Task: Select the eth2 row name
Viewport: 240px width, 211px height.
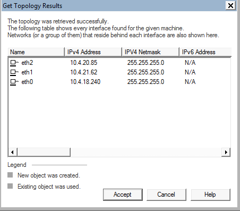Action: (x=27, y=63)
